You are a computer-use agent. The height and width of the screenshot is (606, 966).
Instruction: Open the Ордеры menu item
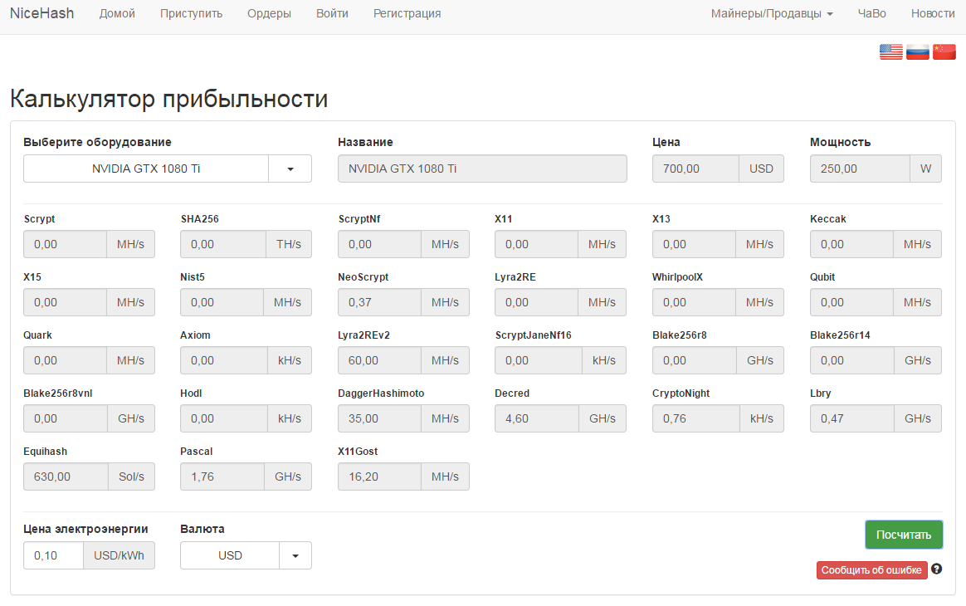[269, 13]
